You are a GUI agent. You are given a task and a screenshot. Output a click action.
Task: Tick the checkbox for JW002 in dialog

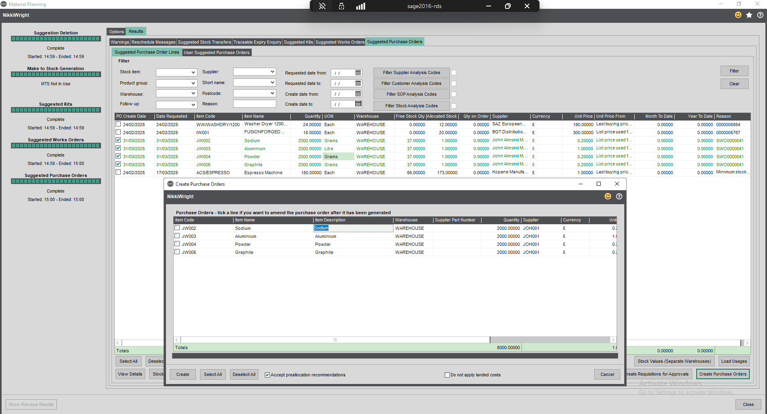click(177, 228)
